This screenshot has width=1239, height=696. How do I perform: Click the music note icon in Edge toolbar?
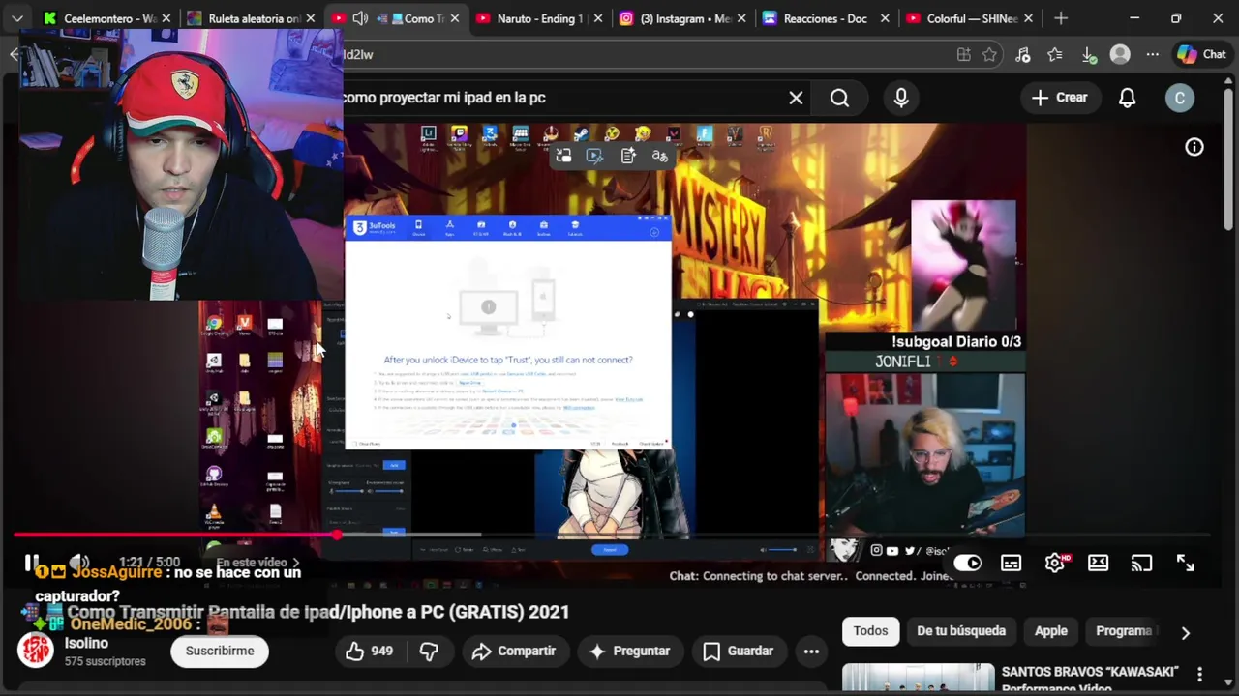point(1023,55)
